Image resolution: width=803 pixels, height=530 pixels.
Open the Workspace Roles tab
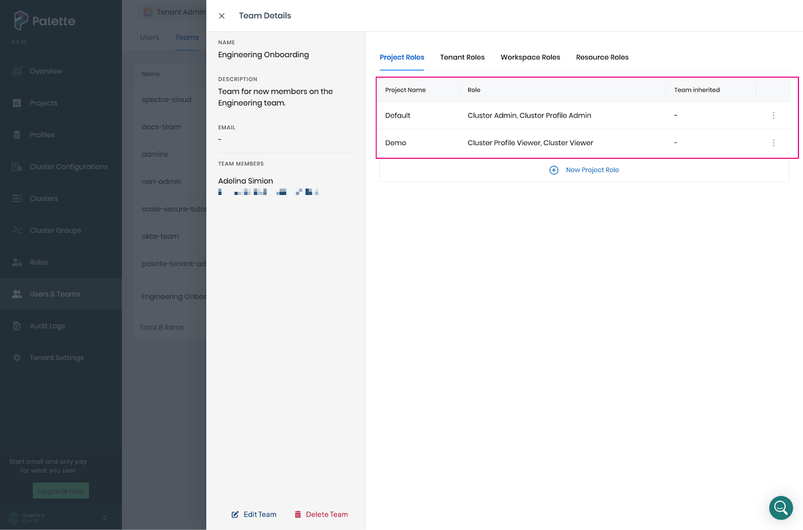point(530,57)
